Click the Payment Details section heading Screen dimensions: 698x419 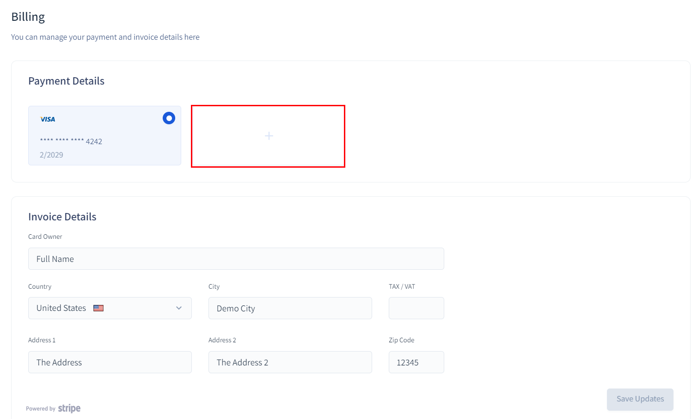click(x=66, y=81)
